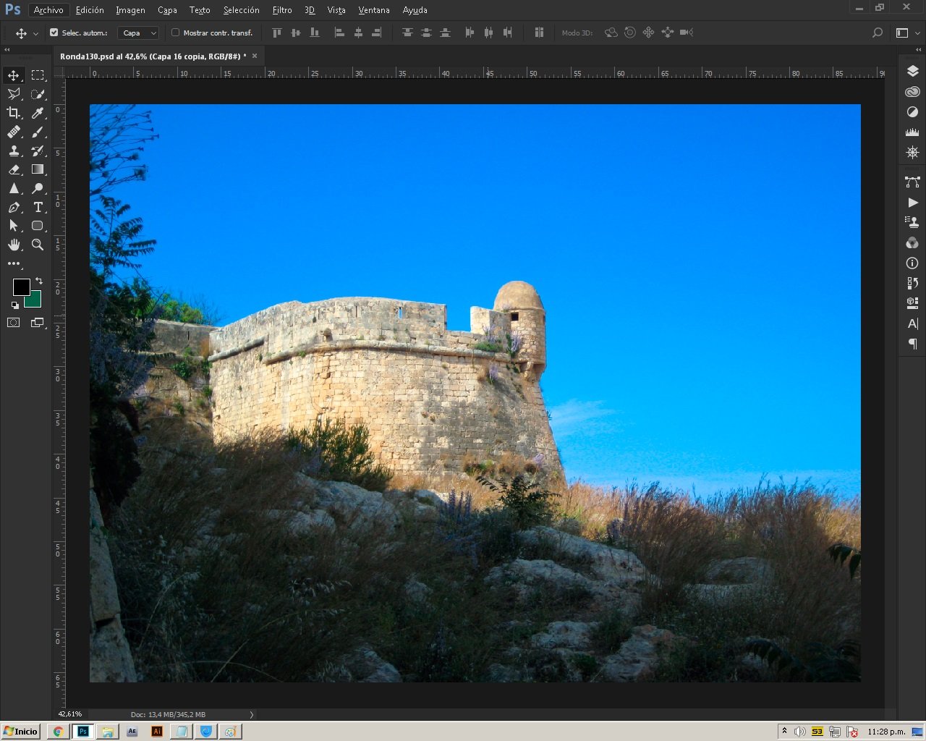Open the Ventana menu
The height and width of the screenshot is (741, 926).
pyautogui.click(x=374, y=10)
